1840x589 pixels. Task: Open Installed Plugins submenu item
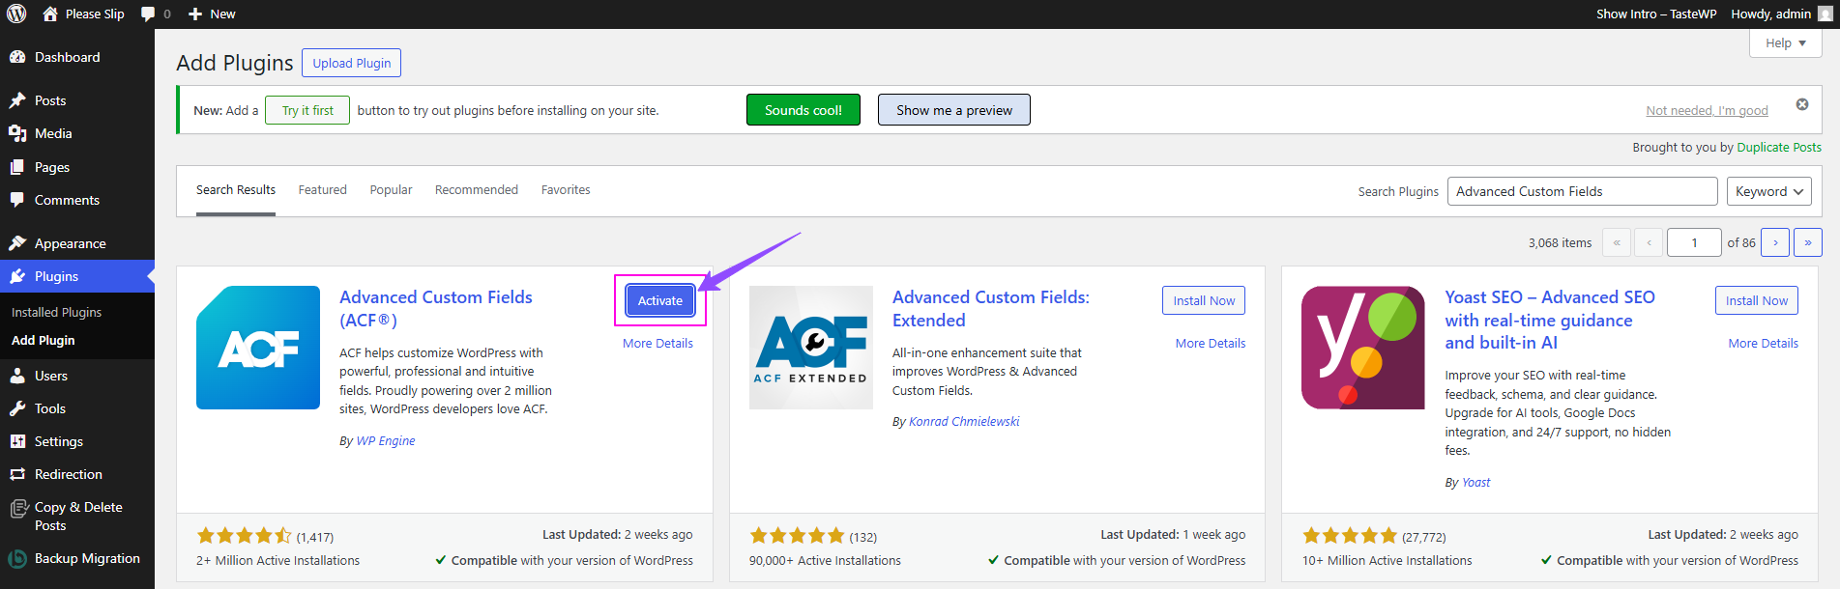56,313
